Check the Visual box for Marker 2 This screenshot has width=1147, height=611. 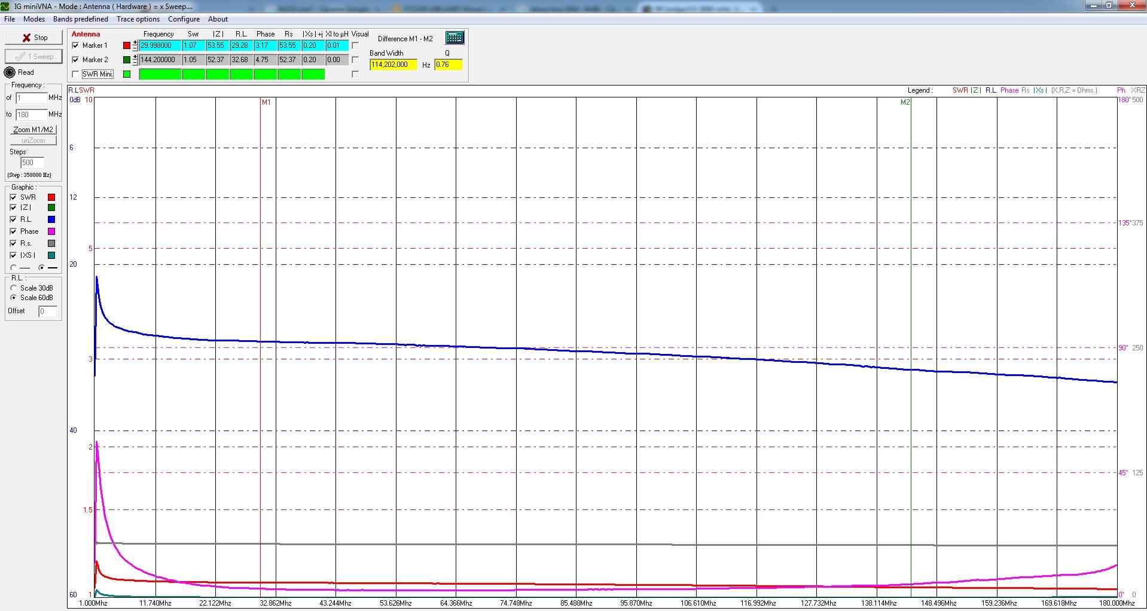(x=355, y=60)
